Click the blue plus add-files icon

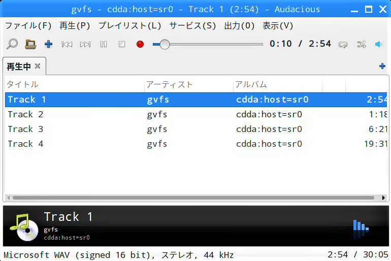49,44
